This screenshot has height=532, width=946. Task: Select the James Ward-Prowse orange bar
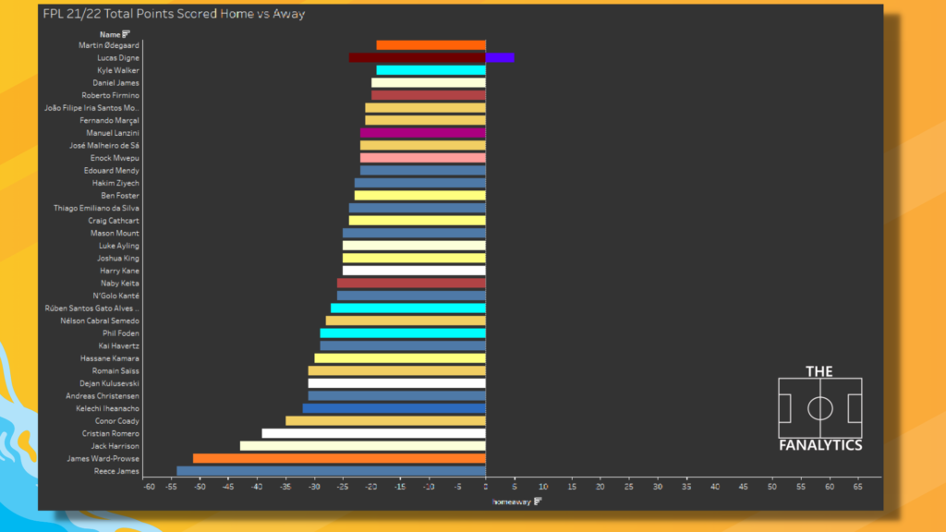[x=339, y=458]
